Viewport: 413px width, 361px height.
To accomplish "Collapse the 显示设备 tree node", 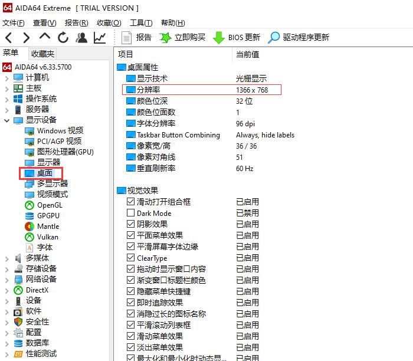I will (x=7, y=120).
